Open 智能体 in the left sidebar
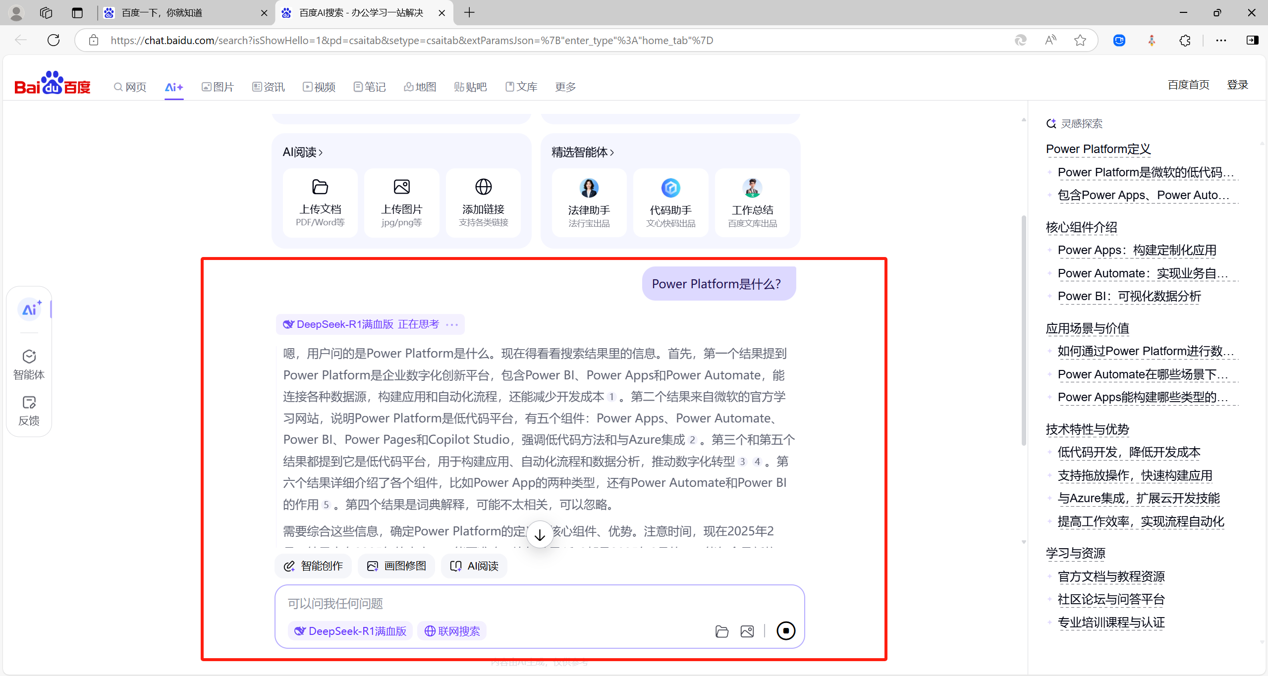 point(29,364)
